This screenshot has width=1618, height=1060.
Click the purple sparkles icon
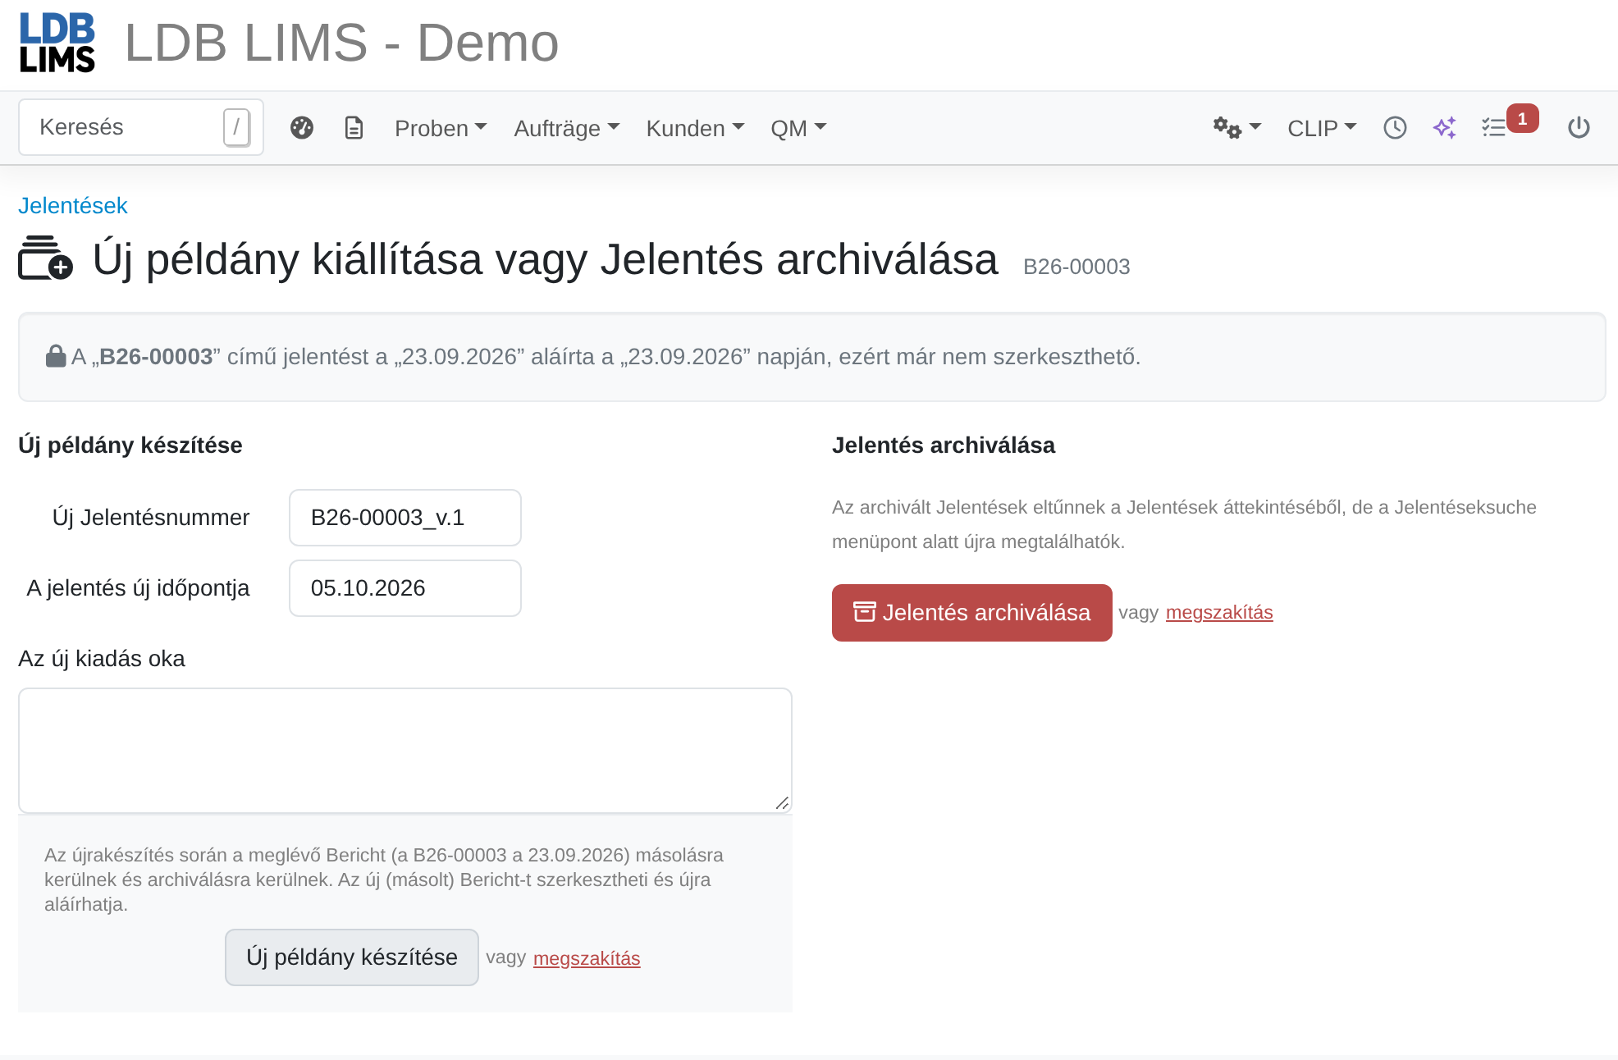[1445, 128]
